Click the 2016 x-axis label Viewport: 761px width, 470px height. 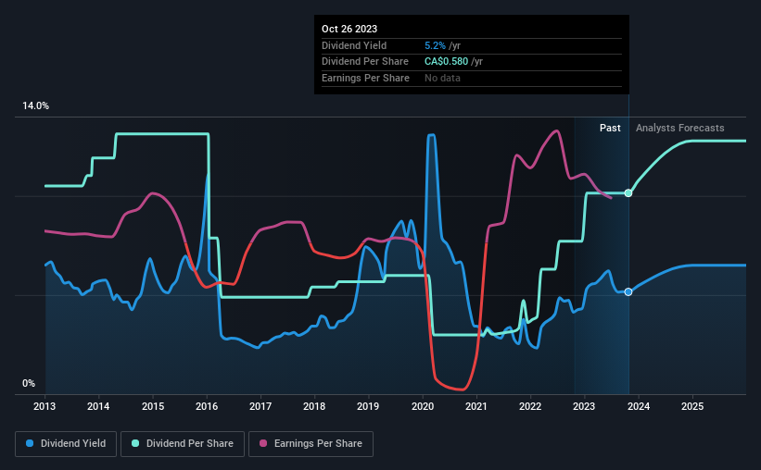[x=207, y=406]
